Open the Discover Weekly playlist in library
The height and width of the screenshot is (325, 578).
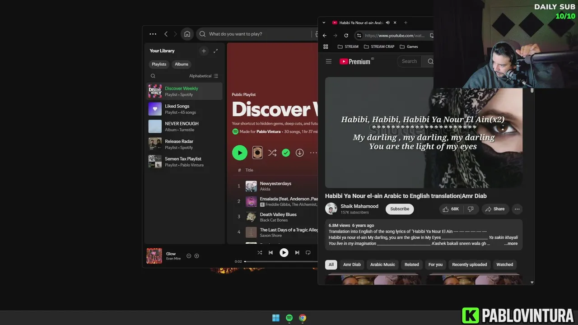[x=185, y=91]
